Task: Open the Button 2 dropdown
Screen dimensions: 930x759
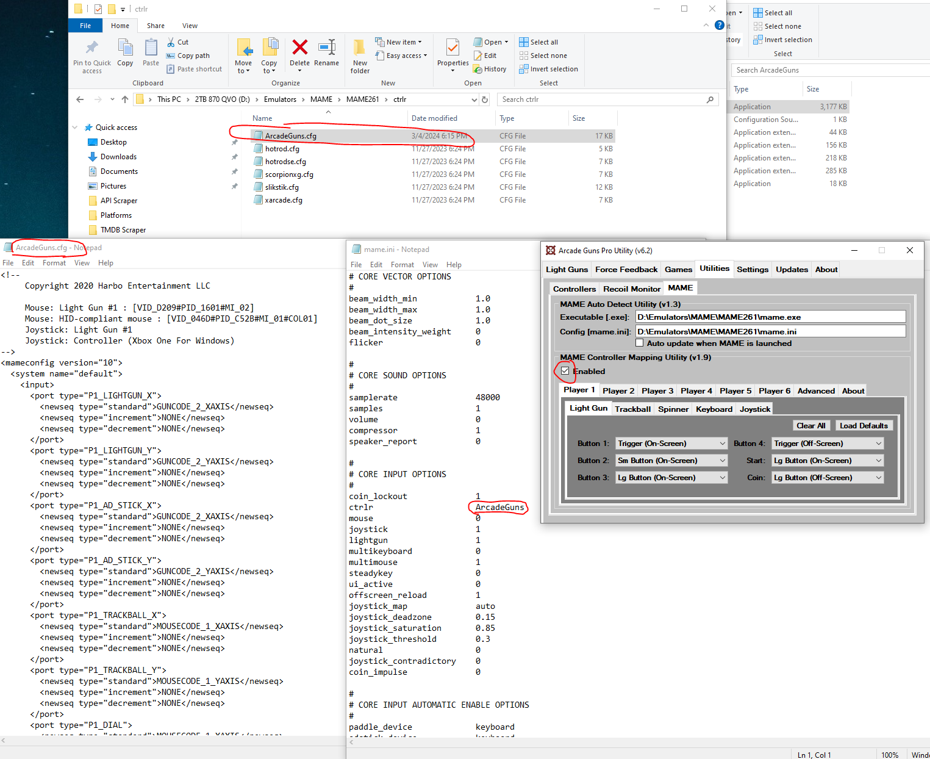Action: 671,461
